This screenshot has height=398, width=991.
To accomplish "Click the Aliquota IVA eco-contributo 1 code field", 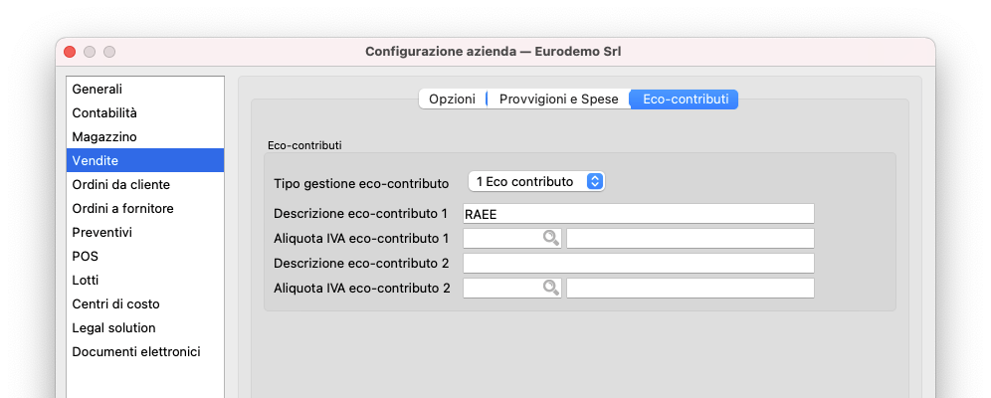I will (x=501, y=238).
